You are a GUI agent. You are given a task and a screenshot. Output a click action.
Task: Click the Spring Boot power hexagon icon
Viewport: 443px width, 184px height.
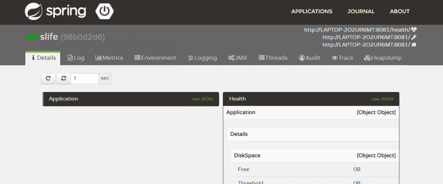tap(105, 11)
